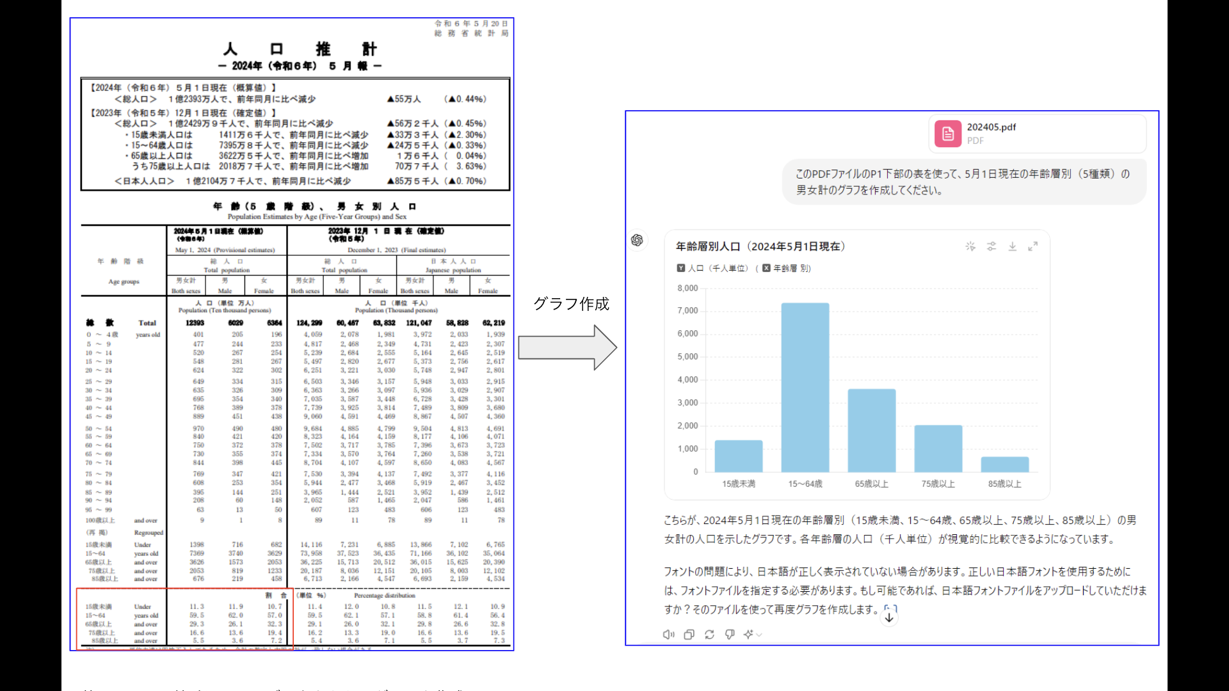The width and height of the screenshot is (1229, 691).
Task: Click the Percentage distribution label in the PDF
Action: pos(385,596)
